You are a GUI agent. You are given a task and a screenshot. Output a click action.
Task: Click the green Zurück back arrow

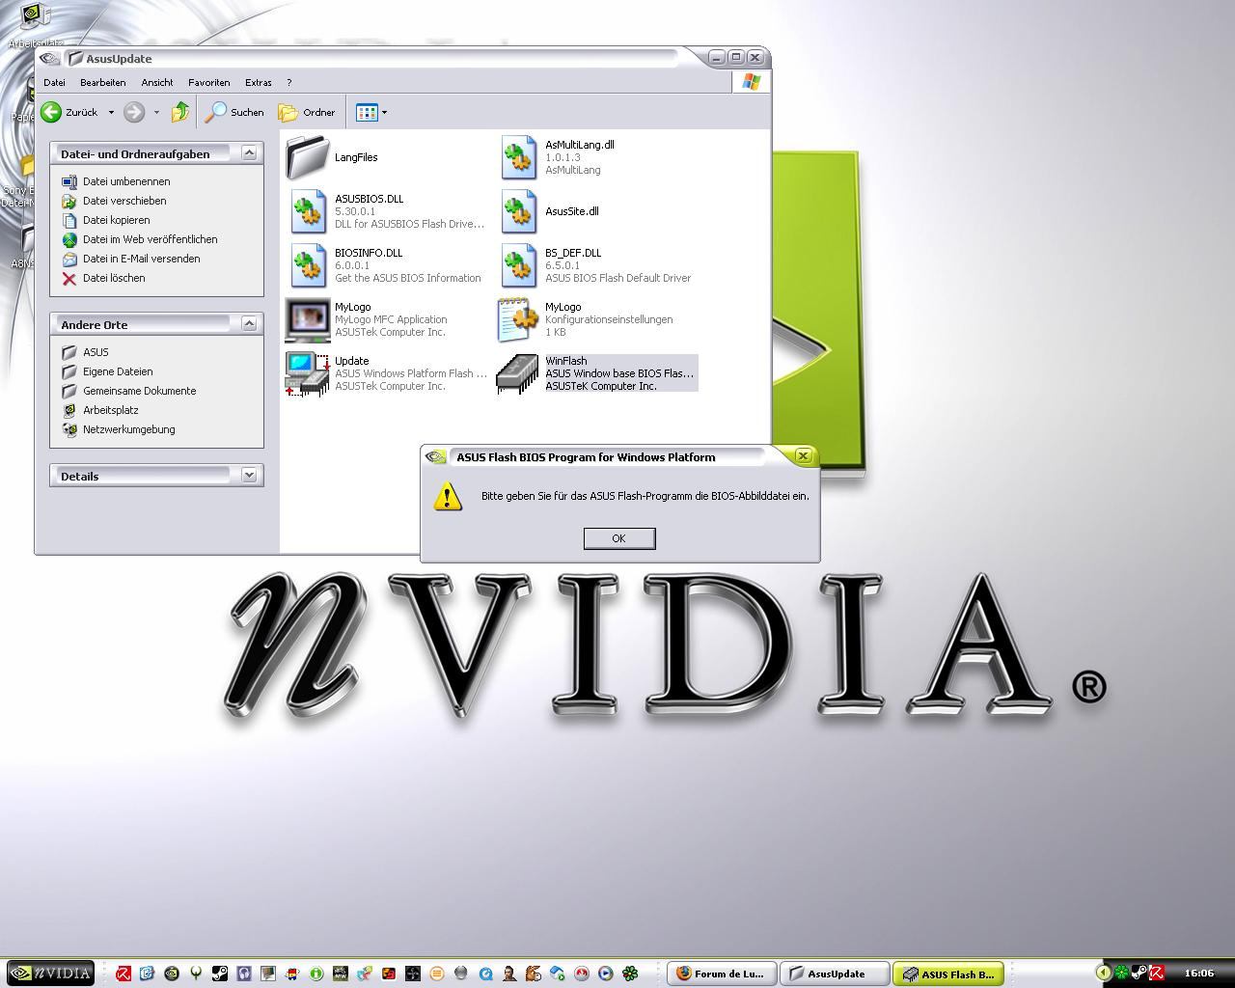coord(51,112)
